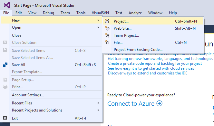Click the Visual Studio logo icon
This screenshot has height=126, width=214.
pyautogui.click(x=7, y=5)
